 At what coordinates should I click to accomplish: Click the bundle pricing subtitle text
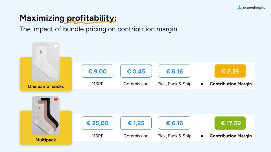[x=98, y=29]
